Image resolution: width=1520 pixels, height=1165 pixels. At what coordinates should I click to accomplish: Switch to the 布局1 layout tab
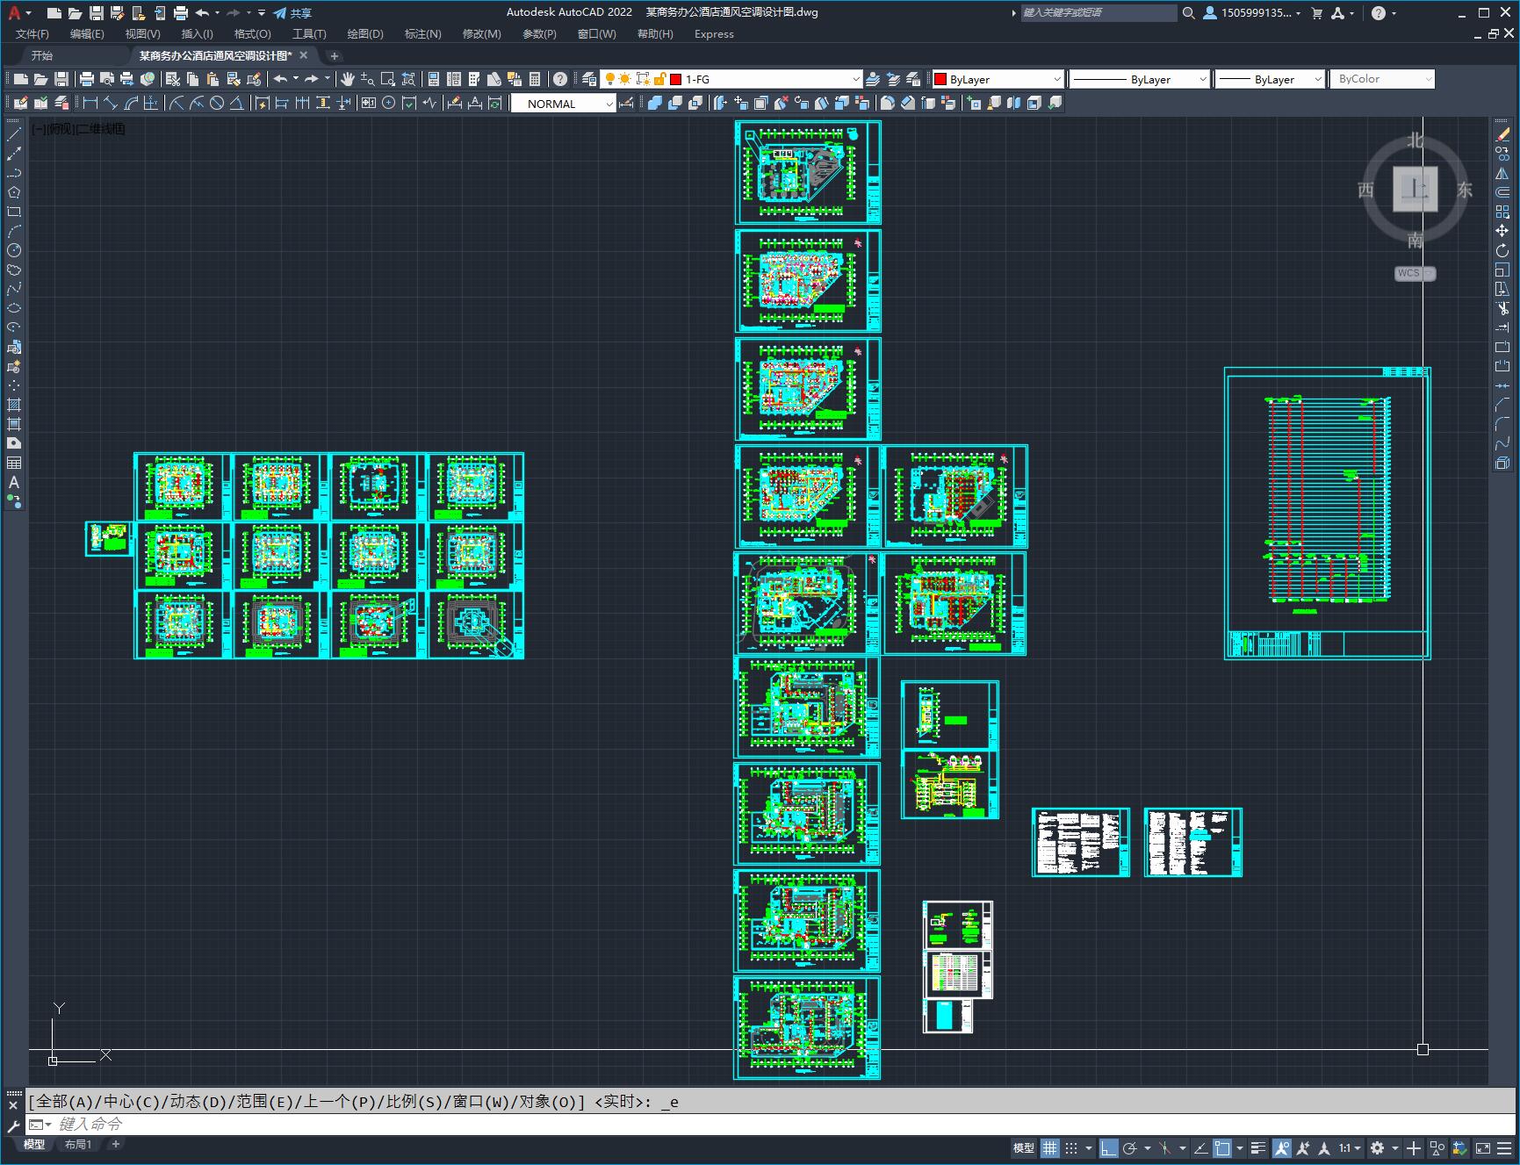click(77, 1144)
